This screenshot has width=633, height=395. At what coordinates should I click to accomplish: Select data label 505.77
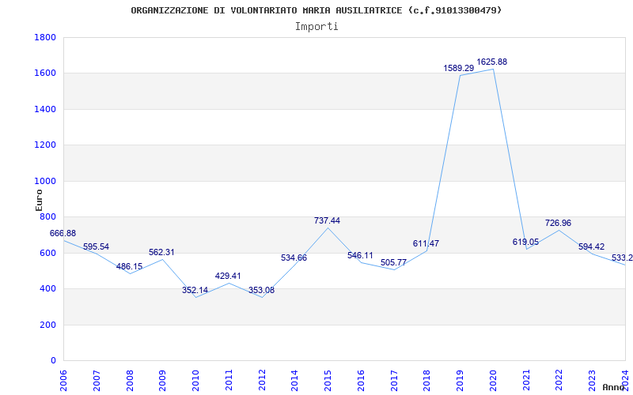coord(393,263)
